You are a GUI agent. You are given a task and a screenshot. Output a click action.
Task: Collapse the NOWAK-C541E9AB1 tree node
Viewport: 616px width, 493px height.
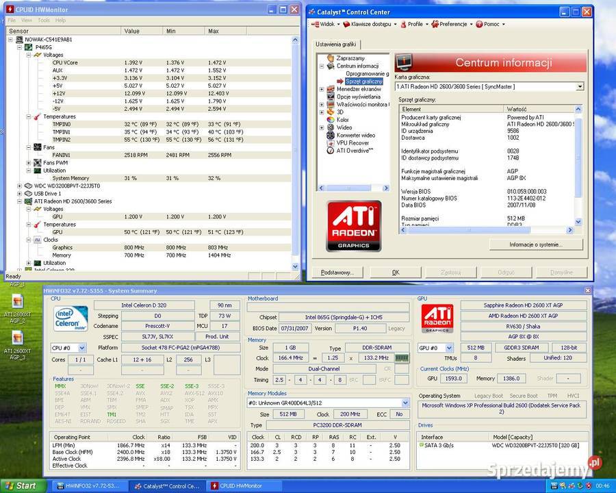(x=10, y=39)
